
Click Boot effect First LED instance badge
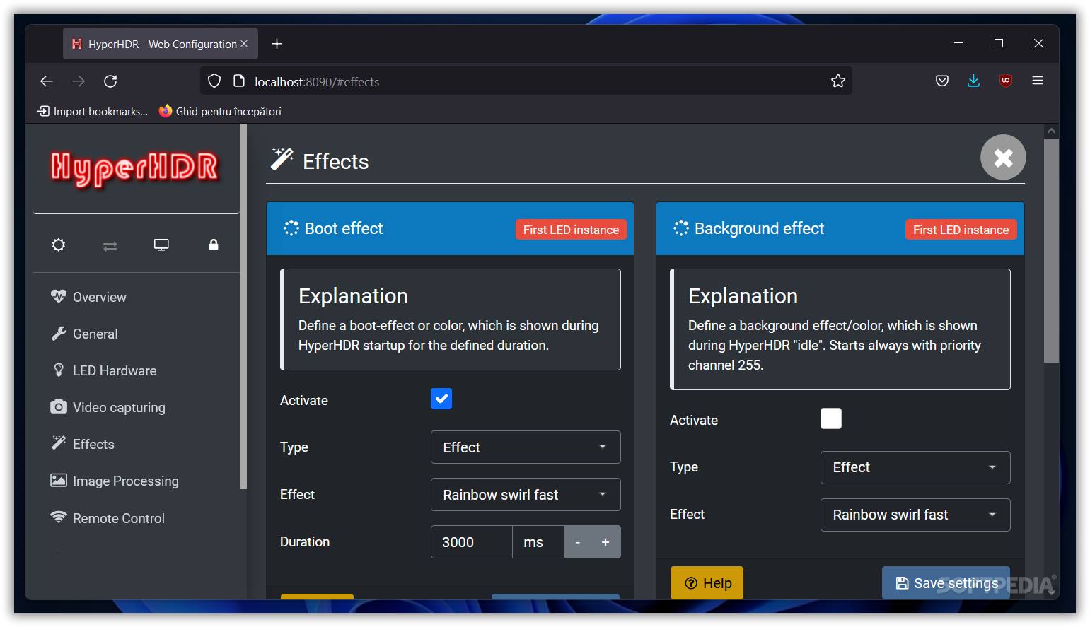click(571, 230)
